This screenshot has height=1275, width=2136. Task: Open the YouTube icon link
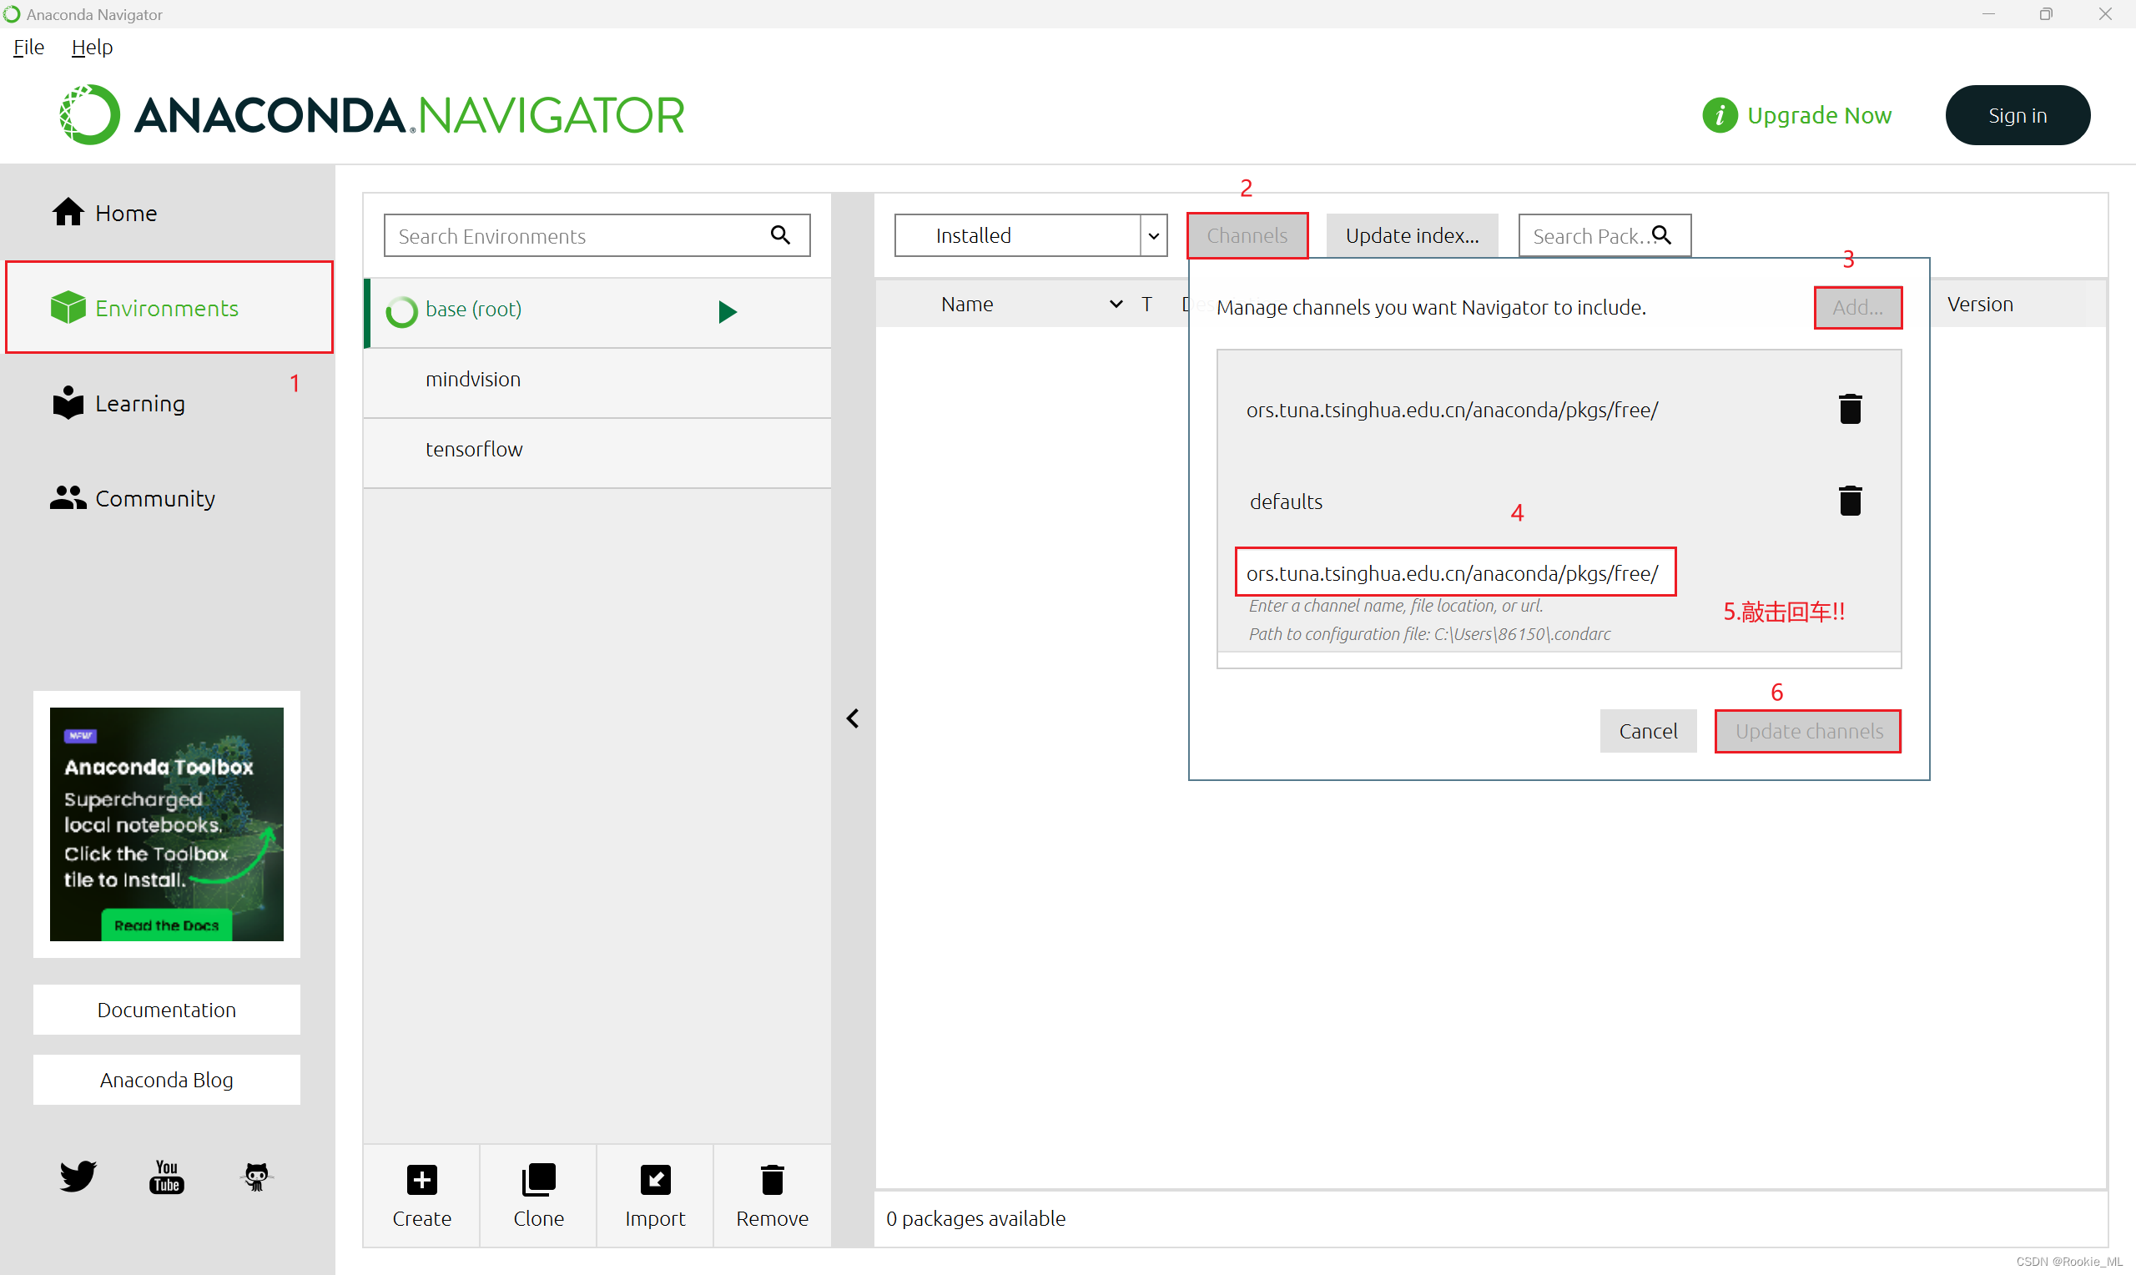click(x=167, y=1177)
